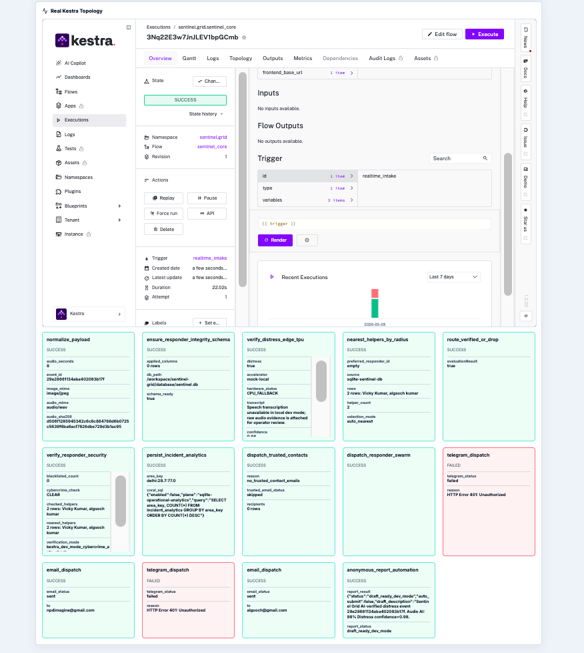Expand the Blueprints submenu
584x653 pixels.
click(119, 206)
